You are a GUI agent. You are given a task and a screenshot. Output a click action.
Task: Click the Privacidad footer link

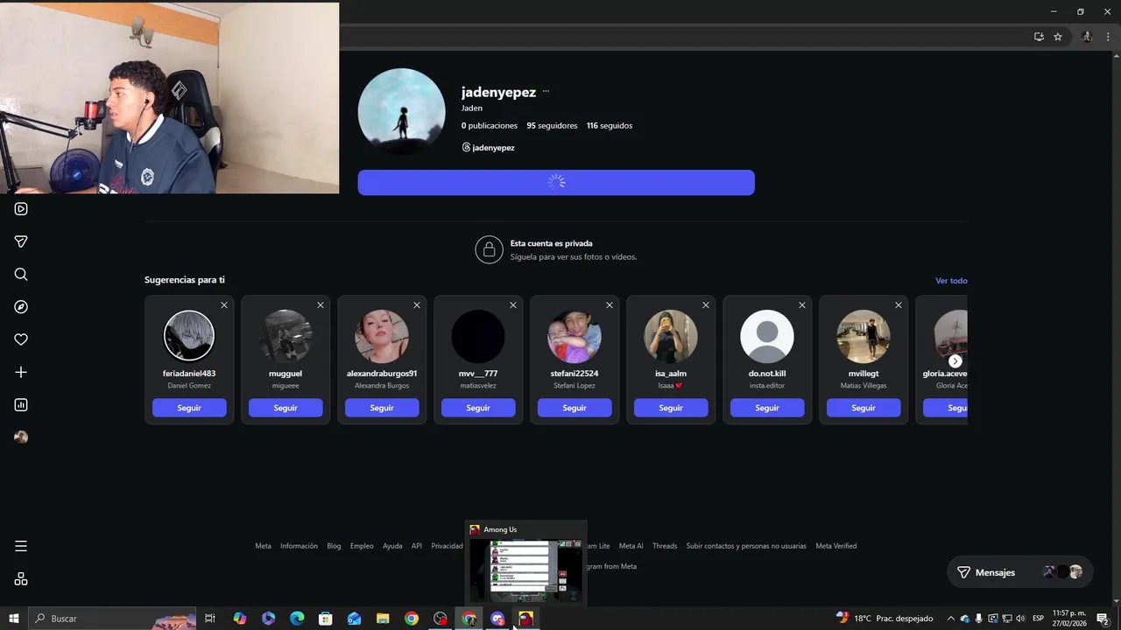coord(447,546)
